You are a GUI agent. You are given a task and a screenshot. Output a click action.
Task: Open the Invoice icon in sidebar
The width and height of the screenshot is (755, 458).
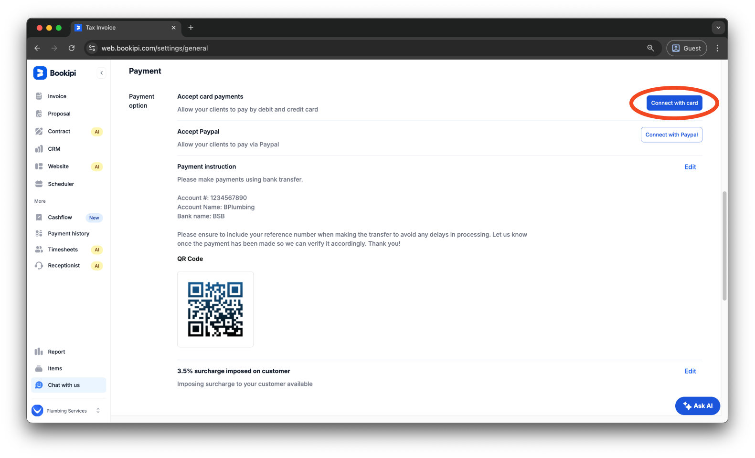click(x=39, y=96)
